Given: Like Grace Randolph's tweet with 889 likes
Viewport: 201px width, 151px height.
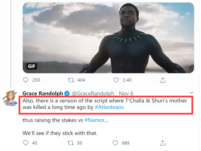Looking at the screenshot, I should tap(116, 143).
